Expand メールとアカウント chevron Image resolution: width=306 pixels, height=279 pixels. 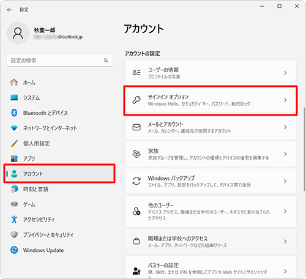tap(285, 127)
